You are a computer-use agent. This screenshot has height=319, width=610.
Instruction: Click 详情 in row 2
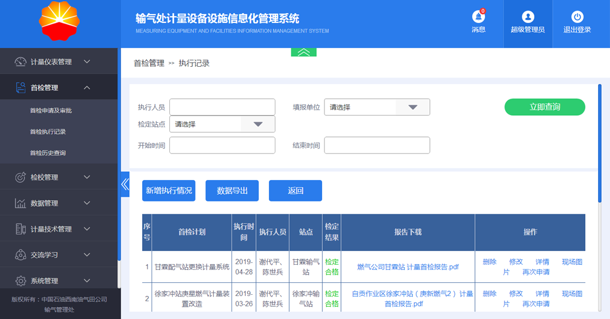(x=542, y=294)
